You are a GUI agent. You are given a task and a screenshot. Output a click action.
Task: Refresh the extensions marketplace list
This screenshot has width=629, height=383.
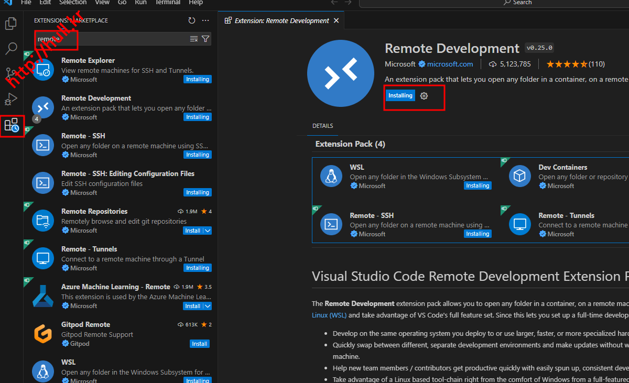tap(192, 20)
